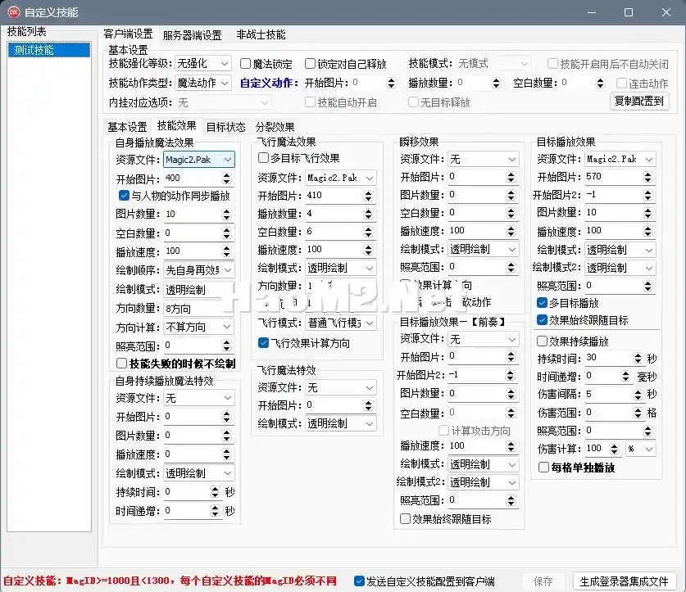This screenshot has width=686, height=592.
Task: Uncheck 与人物的动作同步播放
Action: click(174, 196)
